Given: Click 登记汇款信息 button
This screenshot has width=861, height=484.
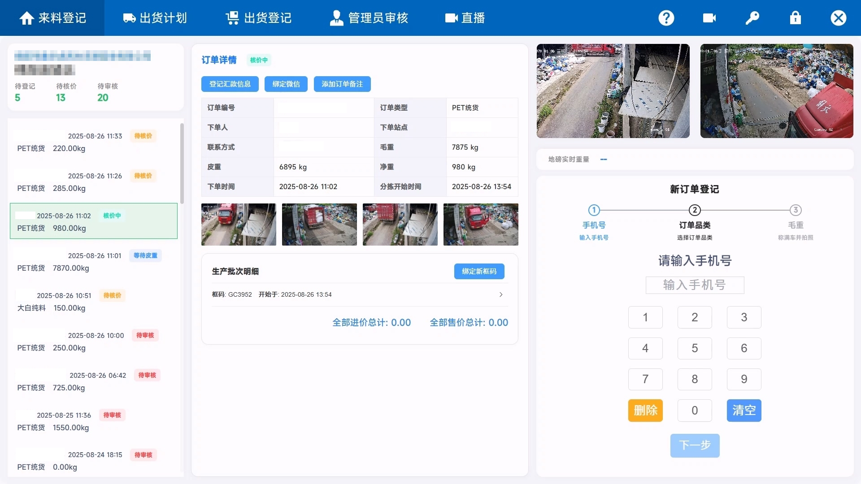Looking at the screenshot, I should click(230, 84).
